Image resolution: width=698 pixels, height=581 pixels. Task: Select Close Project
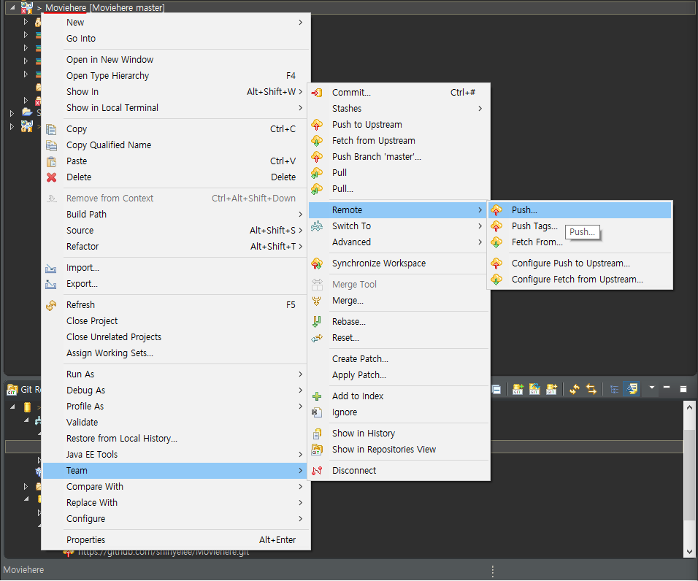[175, 321]
